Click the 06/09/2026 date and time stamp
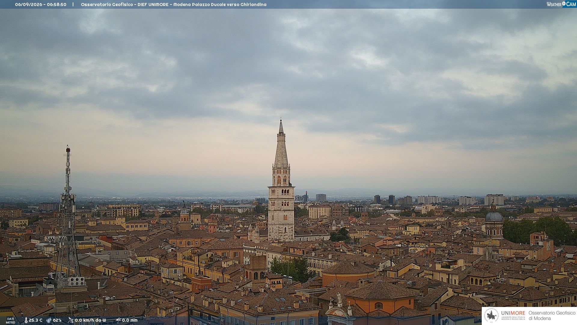 point(41,5)
